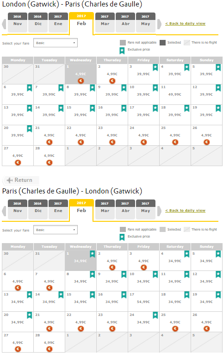223x354 pixels.
Task: Go to previous months in outbound month strip
Action: click(4, 24)
